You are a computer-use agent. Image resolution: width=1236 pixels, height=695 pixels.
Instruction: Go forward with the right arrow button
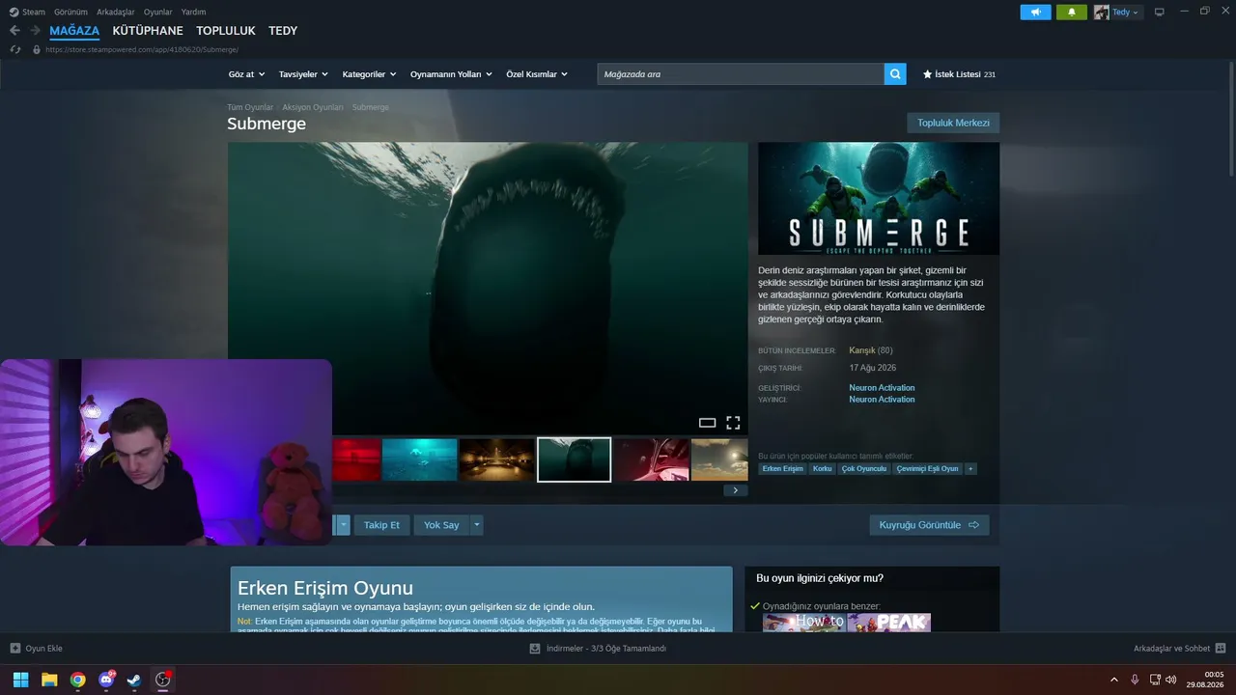coord(35,31)
